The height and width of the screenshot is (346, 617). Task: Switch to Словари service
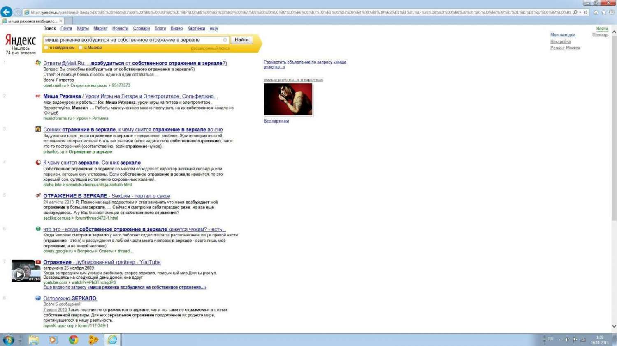(x=141, y=28)
